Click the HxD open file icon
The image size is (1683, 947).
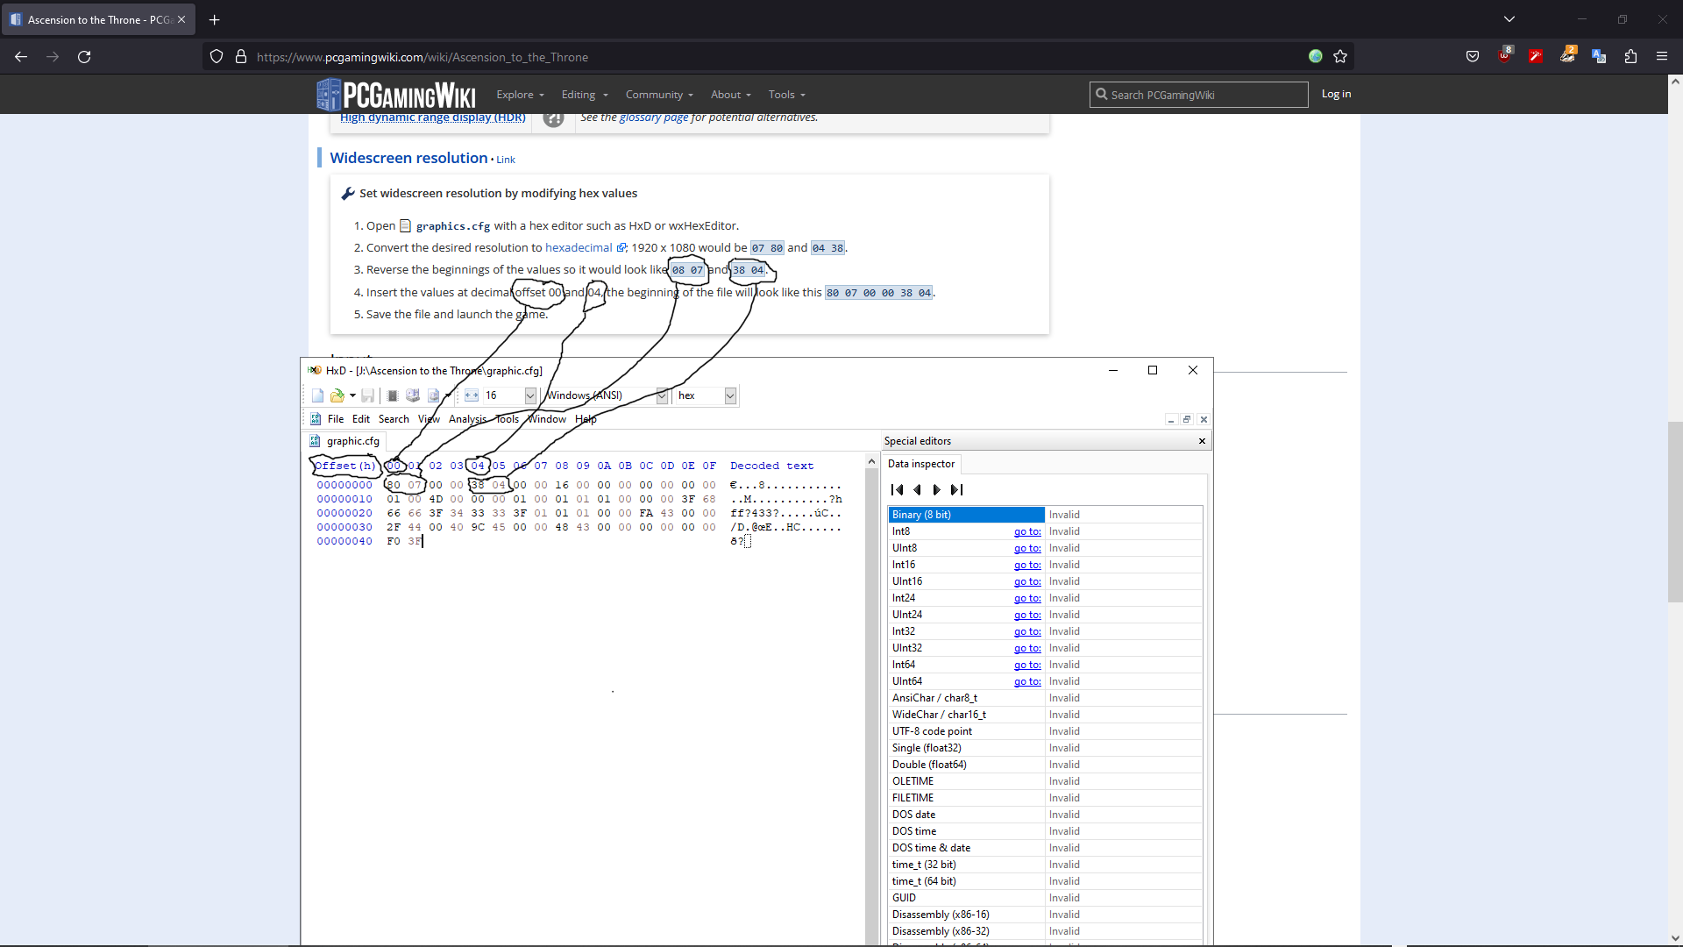pyautogui.click(x=337, y=396)
